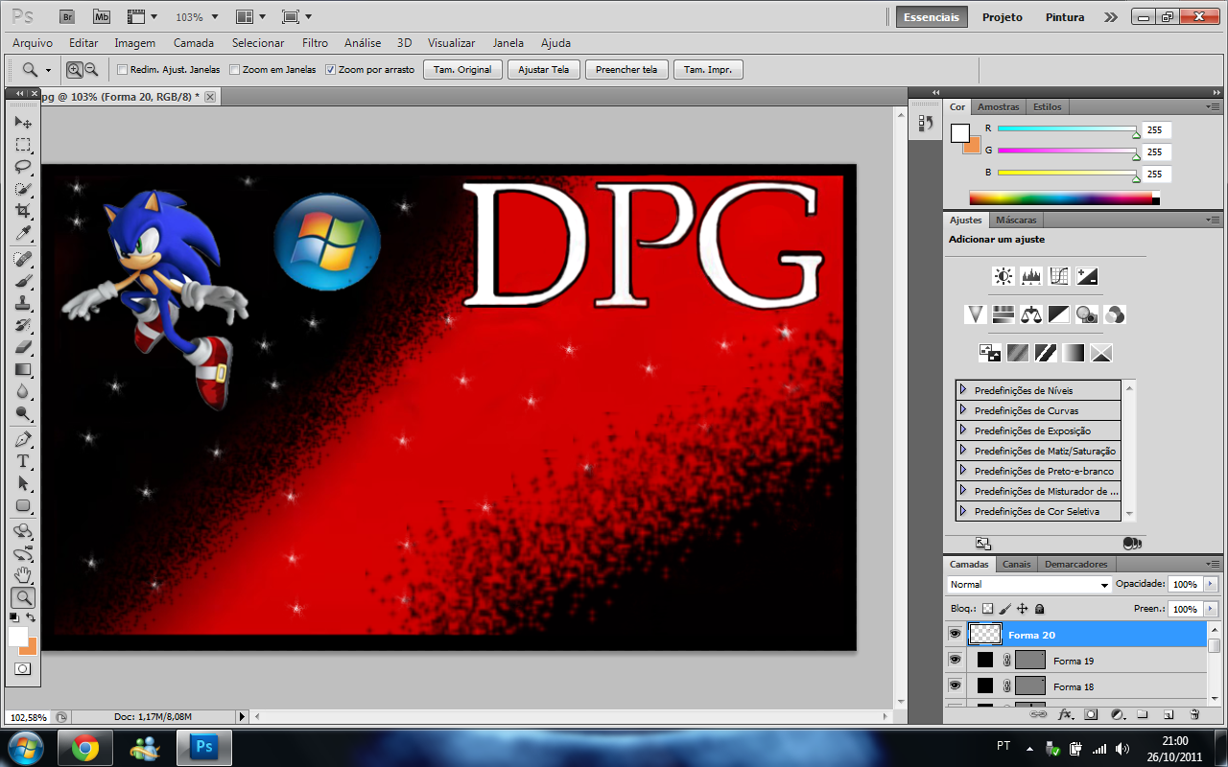Select the Lasso tool
This screenshot has height=767, width=1228.
coord(23,167)
